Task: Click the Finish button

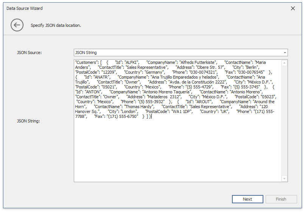Action: pyautogui.click(x=281, y=199)
